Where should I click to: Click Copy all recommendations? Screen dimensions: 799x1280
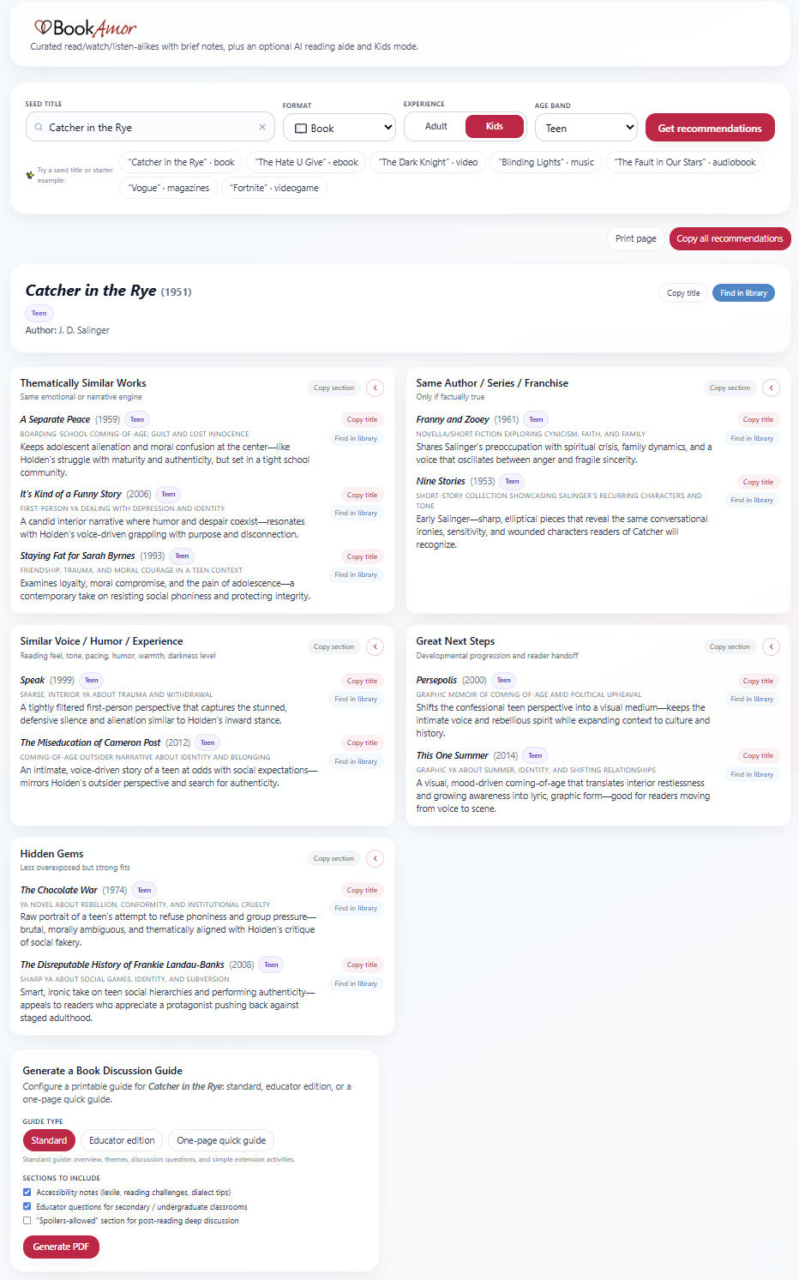[730, 238]
